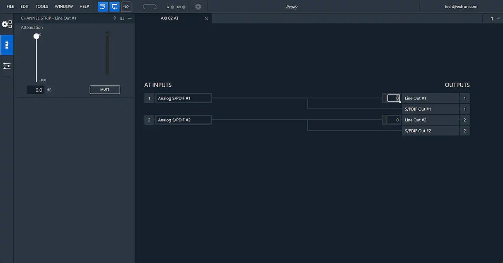
Task: Minimize the Channel Strip panel
Action: [130, 18]
